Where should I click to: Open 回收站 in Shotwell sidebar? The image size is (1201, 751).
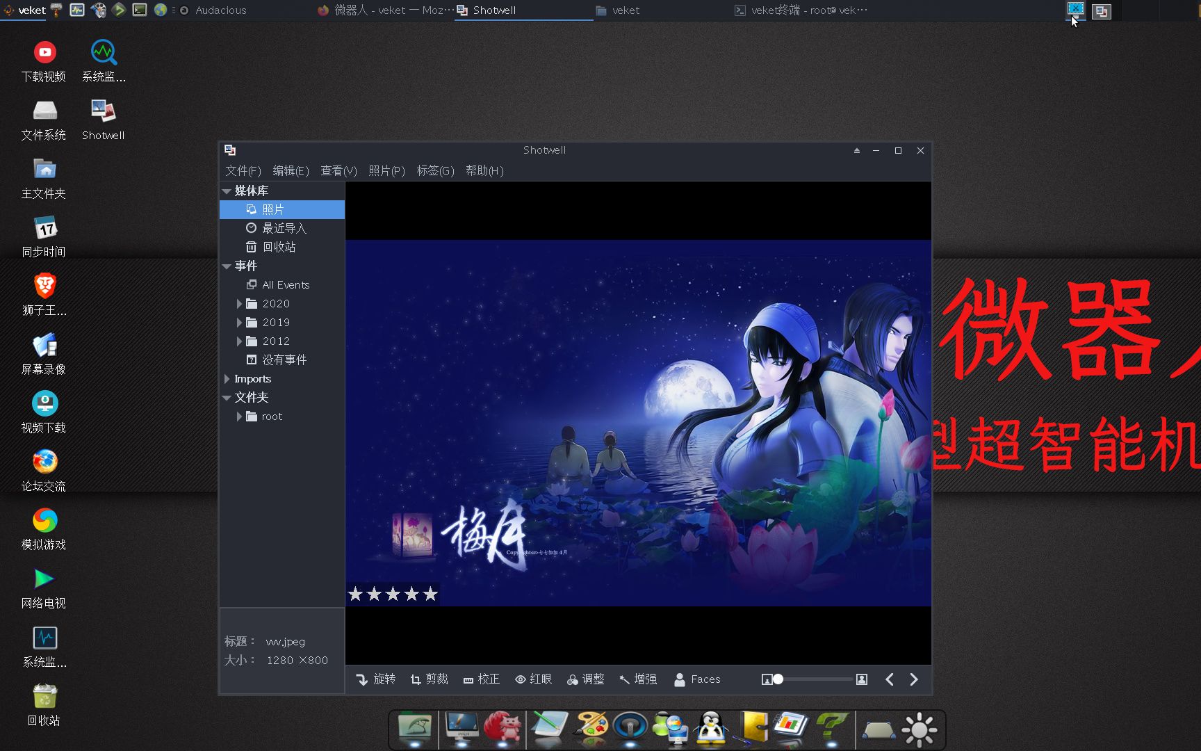[x=282, y=247]
